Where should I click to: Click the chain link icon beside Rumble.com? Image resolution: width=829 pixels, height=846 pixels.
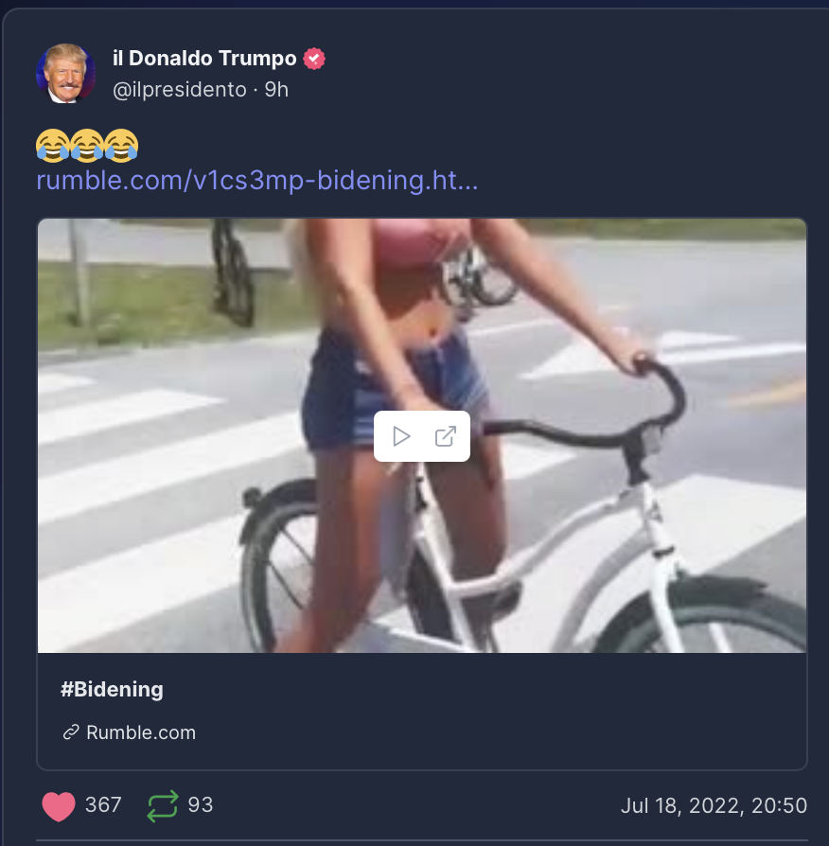pyautogui.click(x=71, y=732)
